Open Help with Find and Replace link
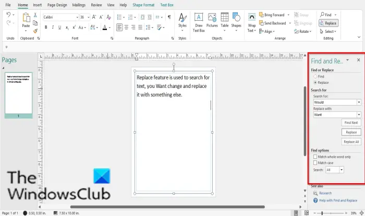The height and width of the screenshot is (216, 365). pos(338,200)
